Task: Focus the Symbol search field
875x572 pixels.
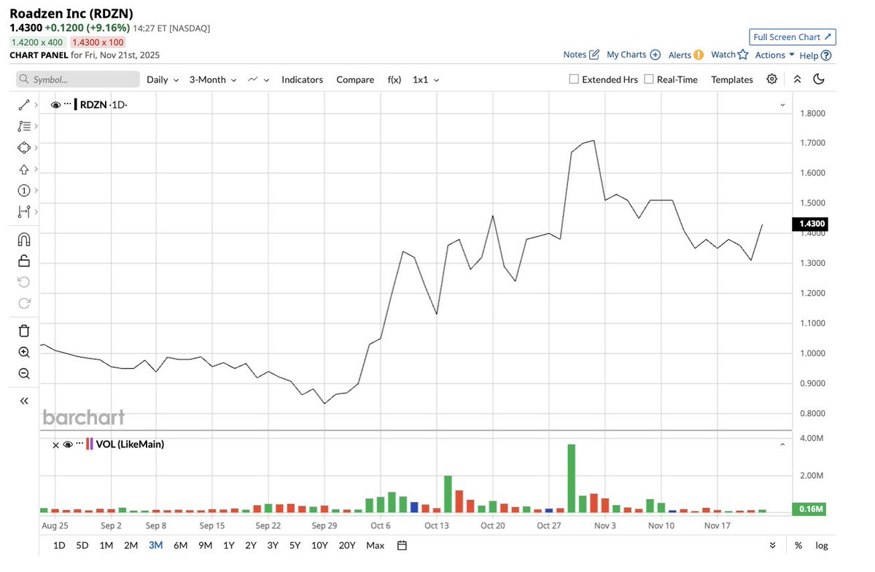Action: click(77, 79)
